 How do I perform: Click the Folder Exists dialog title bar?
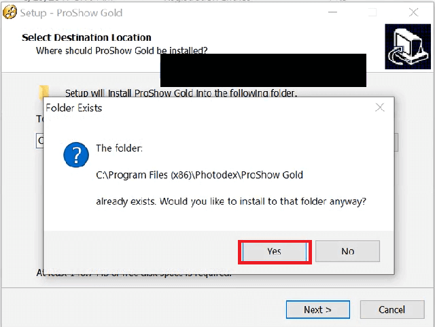point(204,107)
